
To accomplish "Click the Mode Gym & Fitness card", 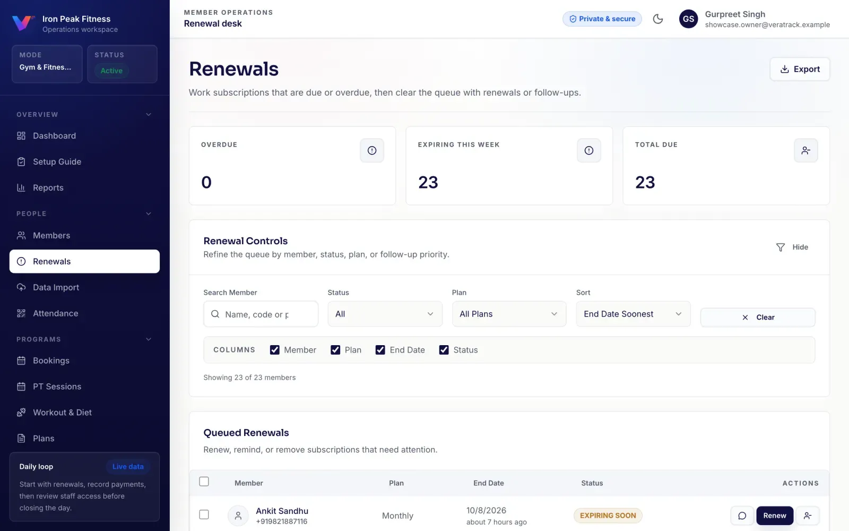I will click(47, 64).
